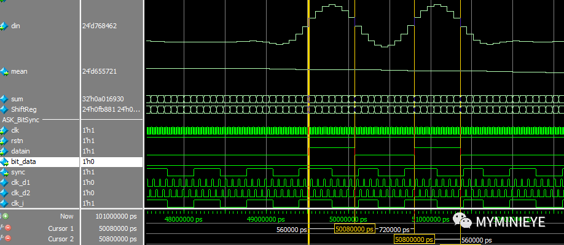Click the Cursor 1 label
This screenshot has width=564, height=245.
(61, 228)
